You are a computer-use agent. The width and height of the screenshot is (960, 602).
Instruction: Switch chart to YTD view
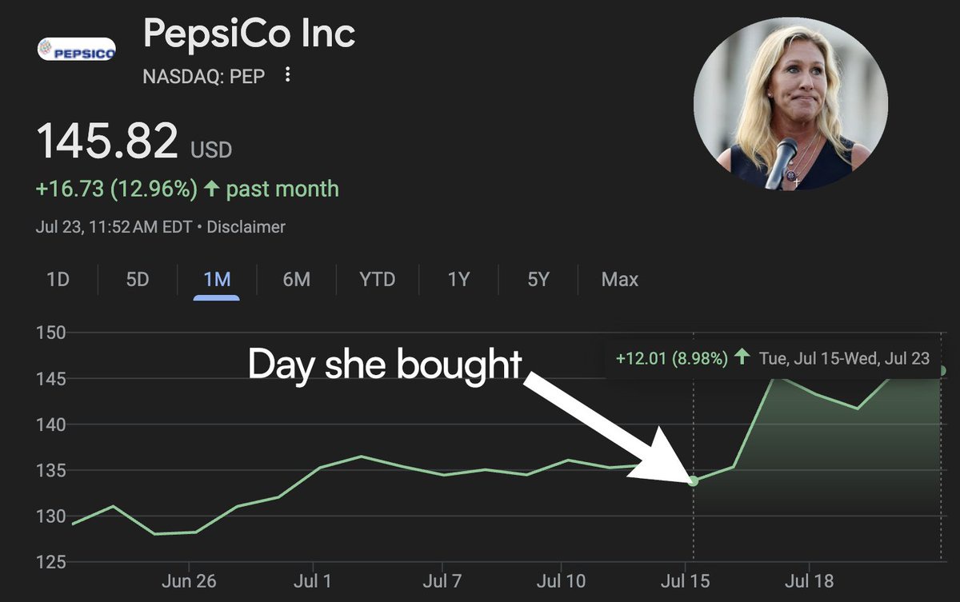377,280
